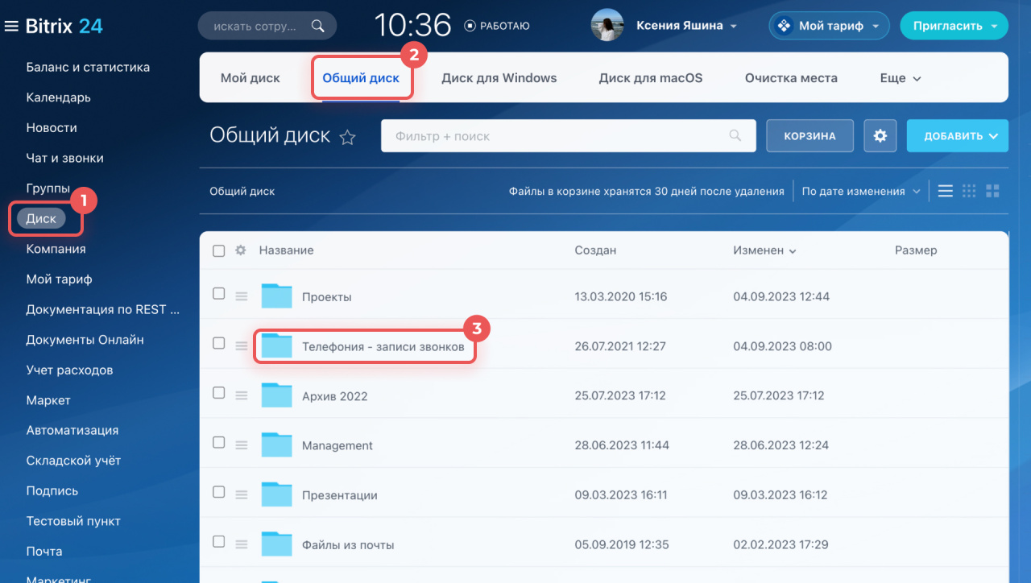The height and width of the screenshot is (583, 1031).
Task: Open the Проекты folder name link
Action: point(326,297)
